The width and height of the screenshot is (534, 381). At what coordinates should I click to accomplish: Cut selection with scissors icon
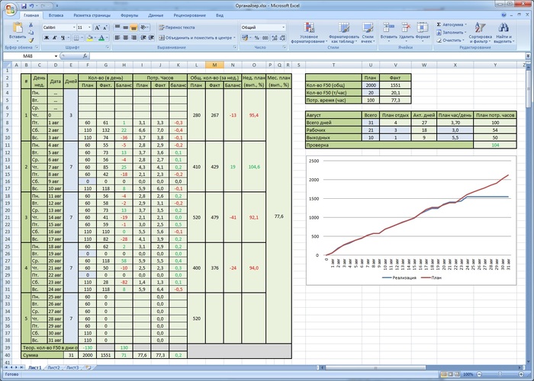pos(31,25)
